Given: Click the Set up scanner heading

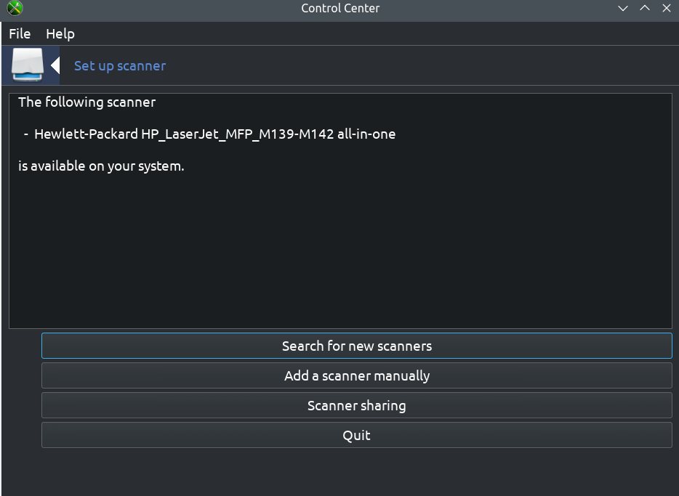Looking at the screenshot, I should pyautogui.click(x=120, y=66).
